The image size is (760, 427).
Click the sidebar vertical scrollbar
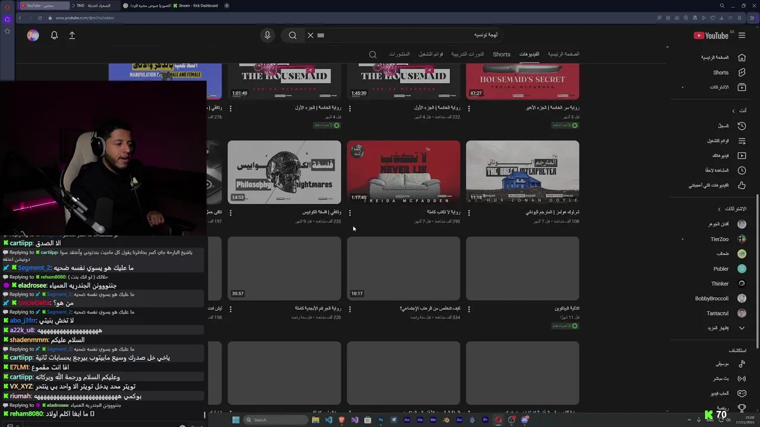(757, 272)
